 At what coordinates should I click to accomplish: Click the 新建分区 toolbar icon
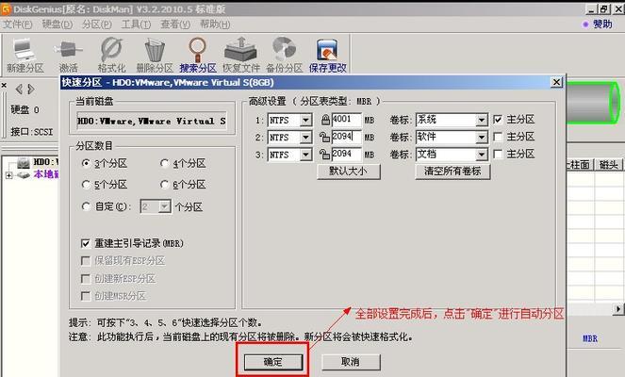point(25,56)
